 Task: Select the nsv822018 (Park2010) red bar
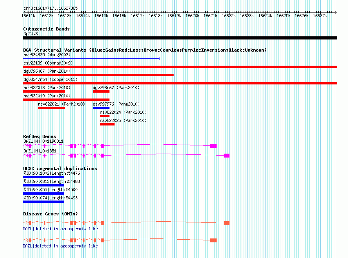click(44, 91)
